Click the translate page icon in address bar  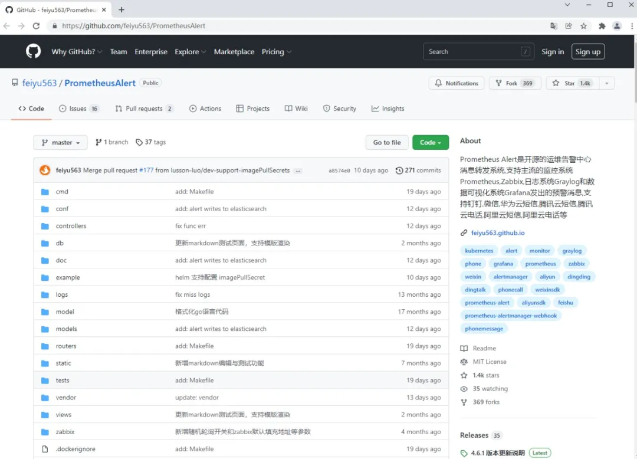tap(554, 26)
